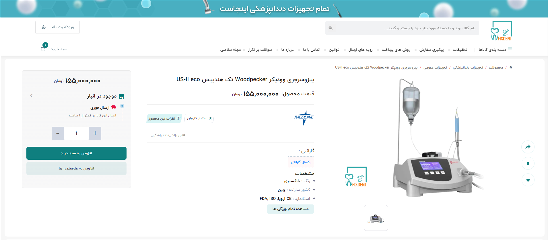Open مجله سلامتی menu item
Image resolution: width=548 pixels, height=240 pixels.
coord(230,50)
